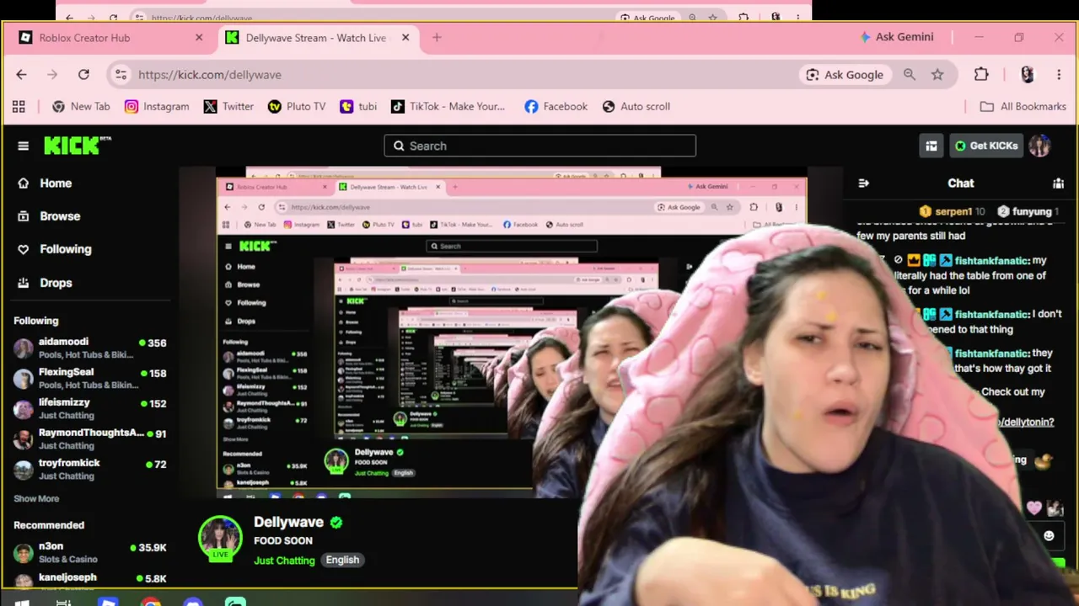1079x606 pixels.
Task: Go to the Kick logo homepage
Action: click(77, 146)
